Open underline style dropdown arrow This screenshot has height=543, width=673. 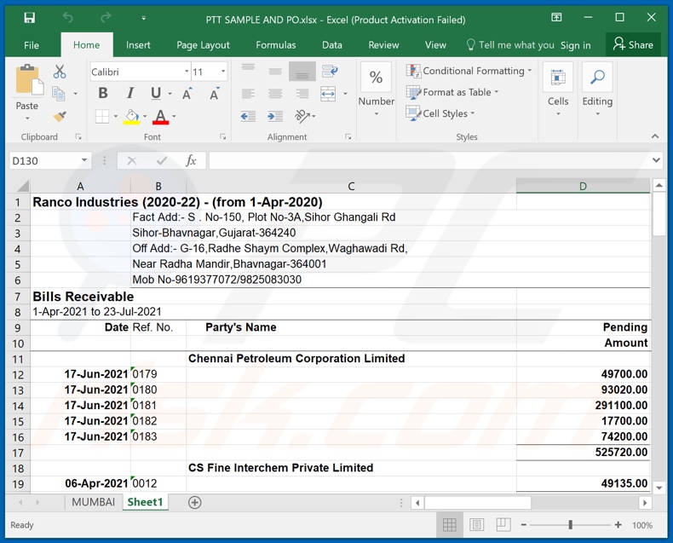170,94
